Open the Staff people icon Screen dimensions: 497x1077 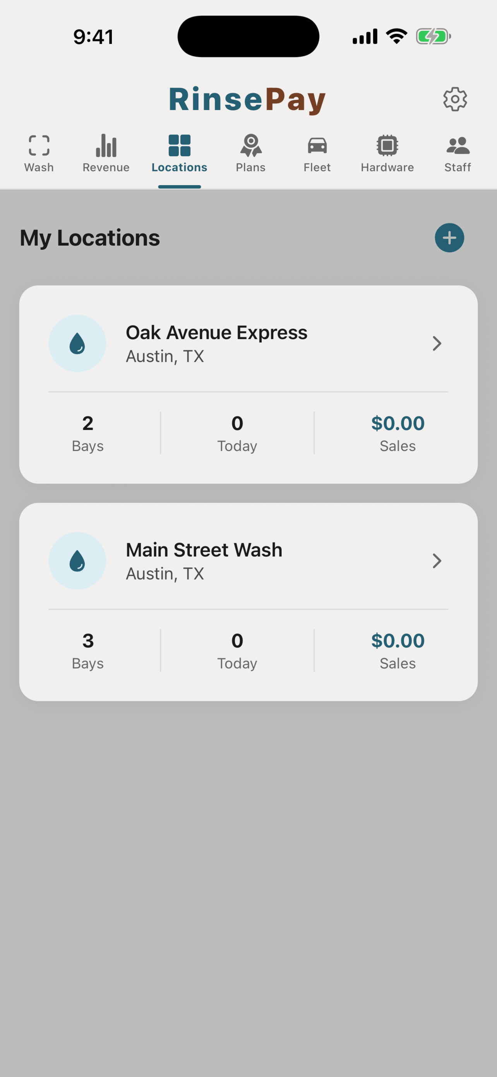458,145
